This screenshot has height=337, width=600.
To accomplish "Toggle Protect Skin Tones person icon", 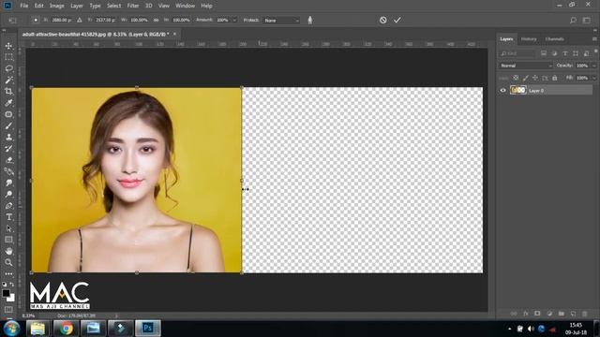I will [x=310, y=20].
